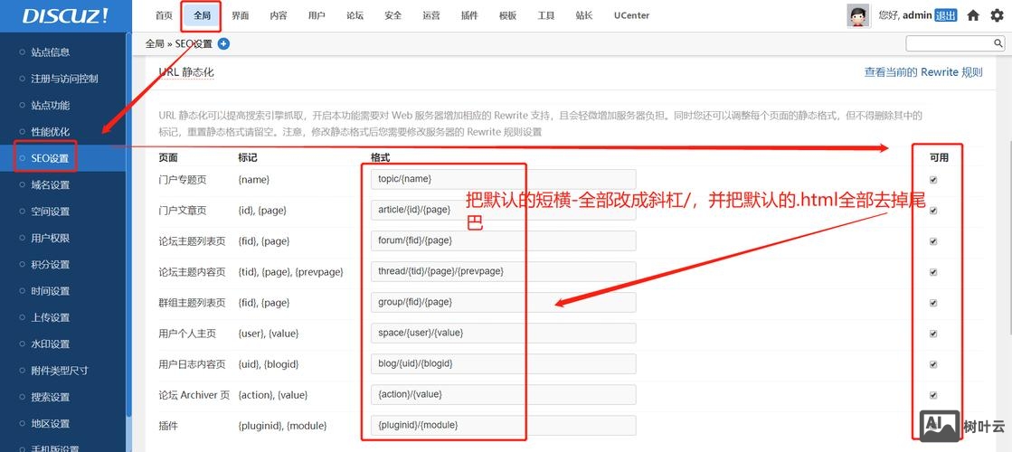Click the 论坛主题内容页 format text box
This screenshot has height=452, width=1012.
[x=502, y=271]
